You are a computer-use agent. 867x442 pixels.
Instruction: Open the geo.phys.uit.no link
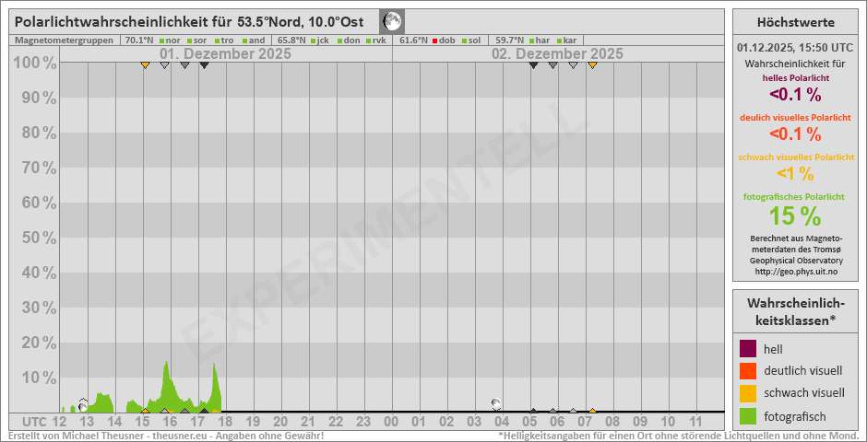[x=795, y=272]
